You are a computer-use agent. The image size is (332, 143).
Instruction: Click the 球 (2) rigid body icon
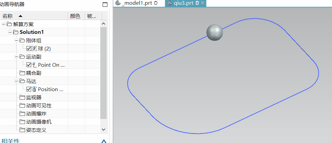(34, 49)
